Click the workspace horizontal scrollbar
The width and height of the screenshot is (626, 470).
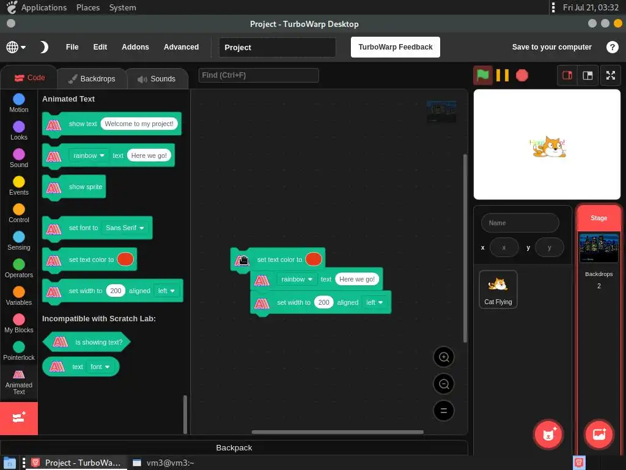(x=337, y=432)
